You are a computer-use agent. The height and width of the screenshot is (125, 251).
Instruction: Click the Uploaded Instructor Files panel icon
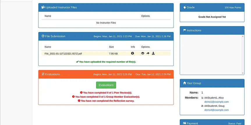tap(43, 7)
